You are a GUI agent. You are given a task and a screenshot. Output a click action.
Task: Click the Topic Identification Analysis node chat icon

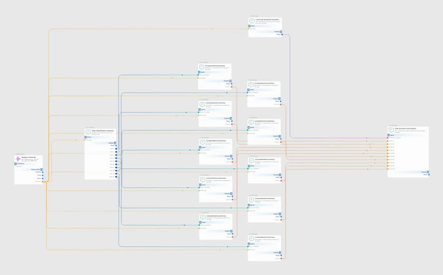[x=88, y=132]
